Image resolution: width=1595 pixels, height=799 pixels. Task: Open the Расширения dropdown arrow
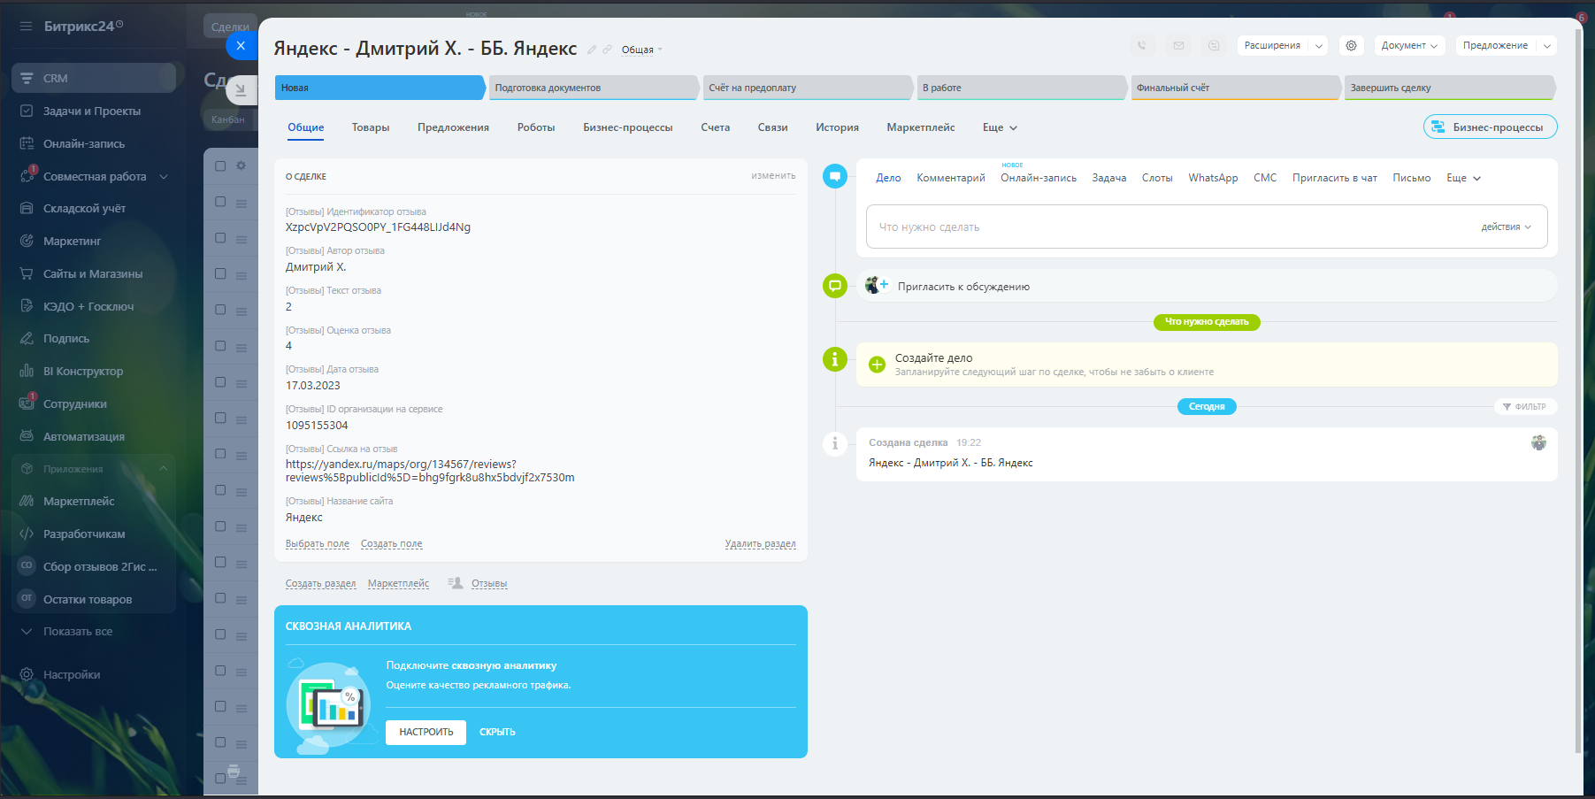1319,46
